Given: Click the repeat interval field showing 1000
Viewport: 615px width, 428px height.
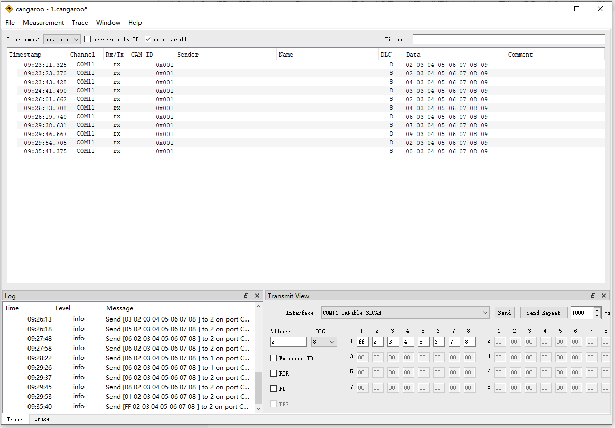Looking at the screenshot, I should click(x=582, y=313).
